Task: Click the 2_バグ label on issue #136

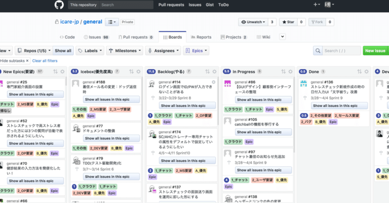Action: click(x=306, y=122)
